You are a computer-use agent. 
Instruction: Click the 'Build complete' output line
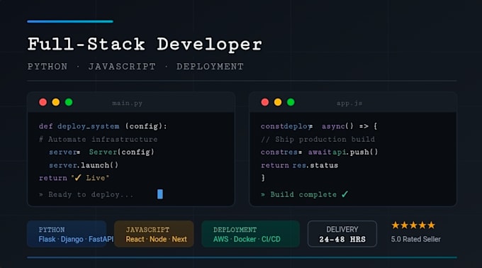point(305,194)
